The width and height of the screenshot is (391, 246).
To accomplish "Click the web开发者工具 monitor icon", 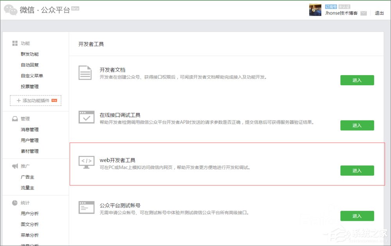I will (86, 162).
